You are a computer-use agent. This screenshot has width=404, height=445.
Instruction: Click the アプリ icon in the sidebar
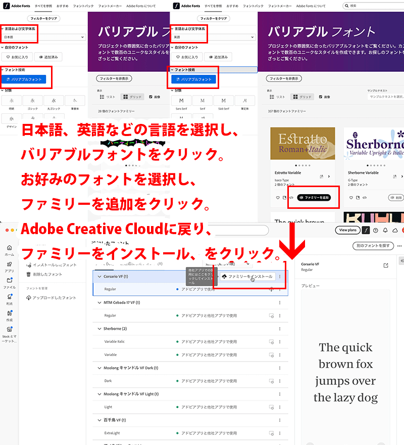(10, 266)
